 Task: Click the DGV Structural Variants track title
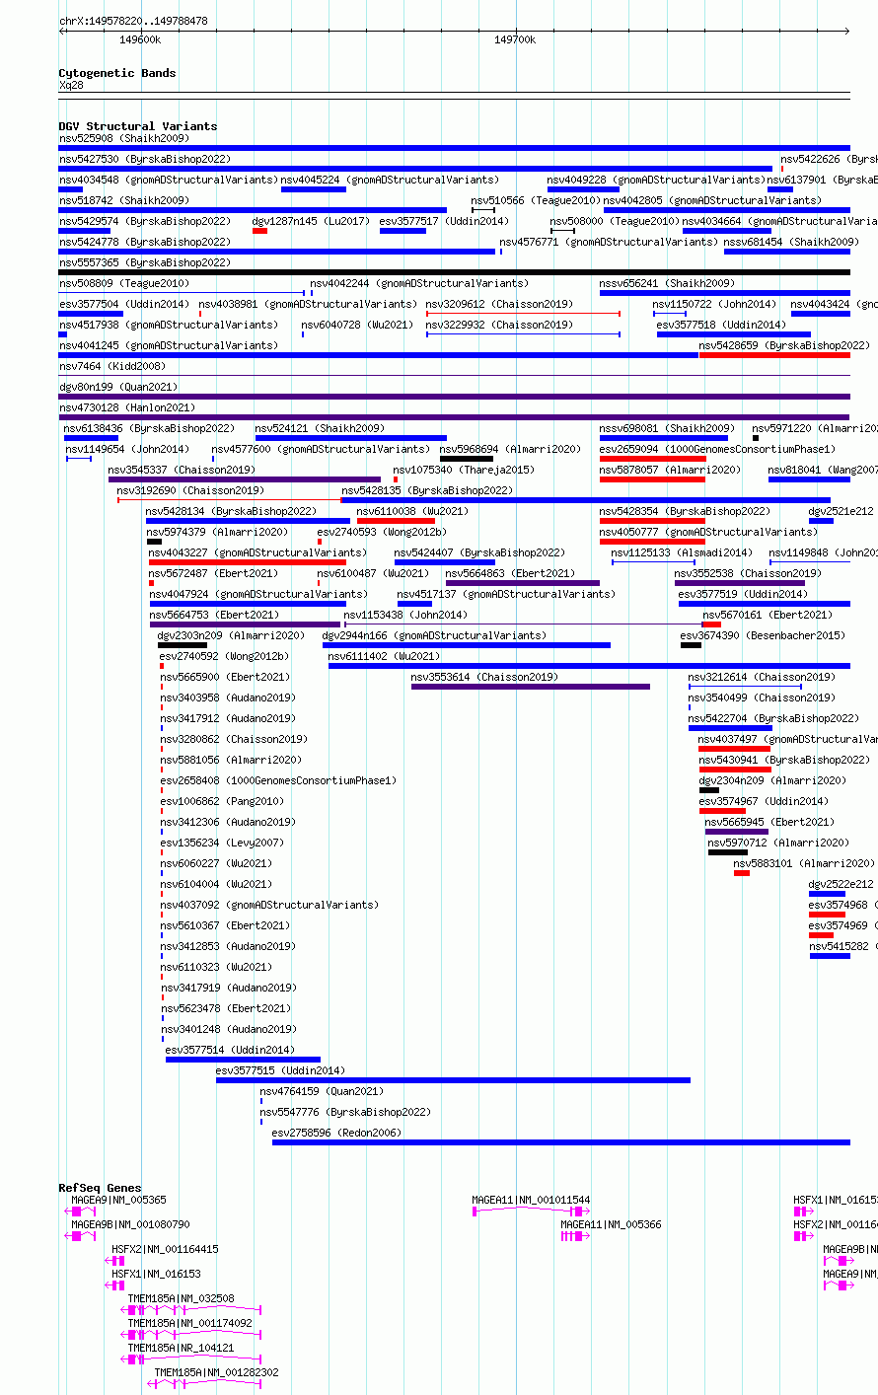point(137,126)
